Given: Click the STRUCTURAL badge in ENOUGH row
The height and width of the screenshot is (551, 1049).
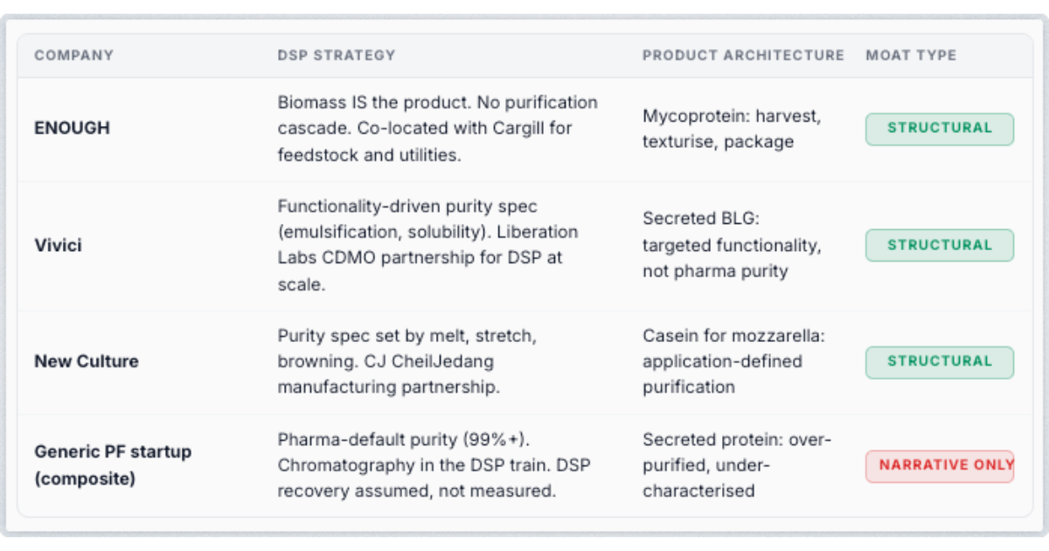Looking at the screenshot, I should tap(940, 129).
